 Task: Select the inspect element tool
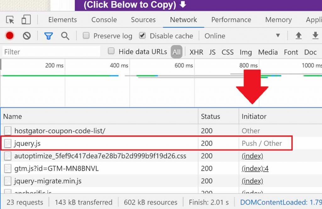click(10, 20)
